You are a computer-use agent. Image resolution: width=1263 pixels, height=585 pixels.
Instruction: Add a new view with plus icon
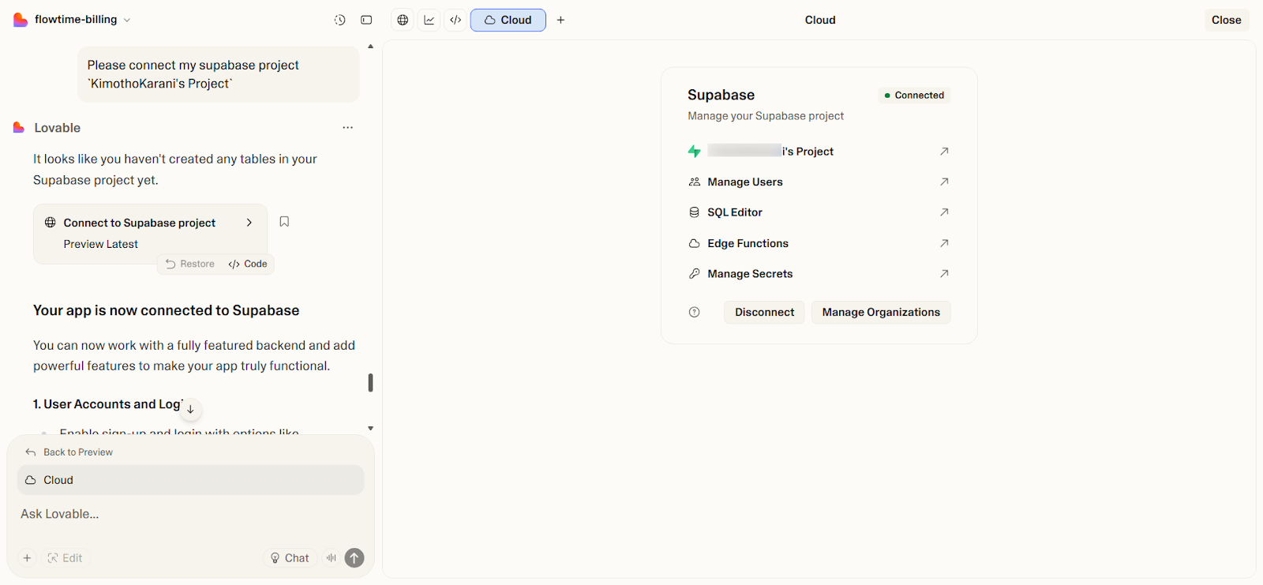560,20
